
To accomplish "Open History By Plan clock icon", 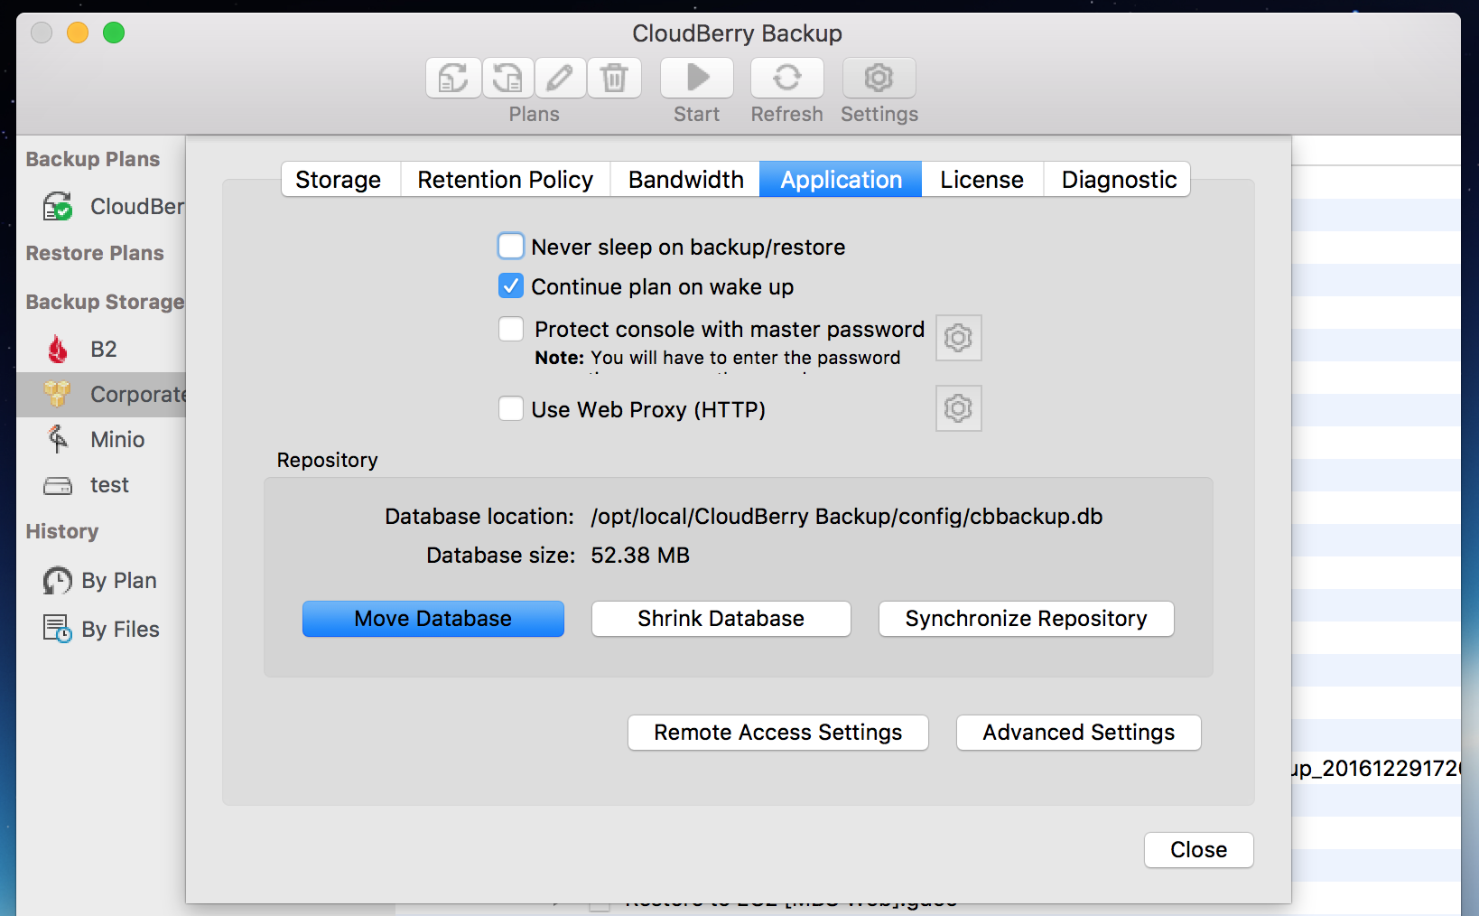I will tap(58, 581).
